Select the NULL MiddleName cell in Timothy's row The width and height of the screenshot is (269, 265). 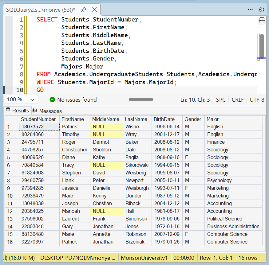[x=106, y=134]
